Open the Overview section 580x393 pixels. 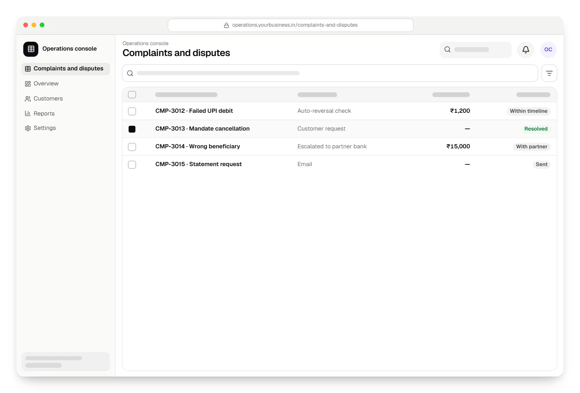(x=66, y=84)
